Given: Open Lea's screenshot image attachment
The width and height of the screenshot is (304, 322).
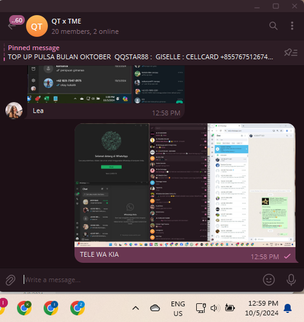Looking at the screenshot, I should [106, 84].
